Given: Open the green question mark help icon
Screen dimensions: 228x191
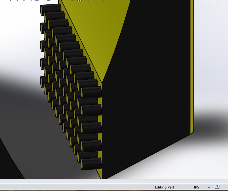Looking at the screenshot, I should coord(217,187).
